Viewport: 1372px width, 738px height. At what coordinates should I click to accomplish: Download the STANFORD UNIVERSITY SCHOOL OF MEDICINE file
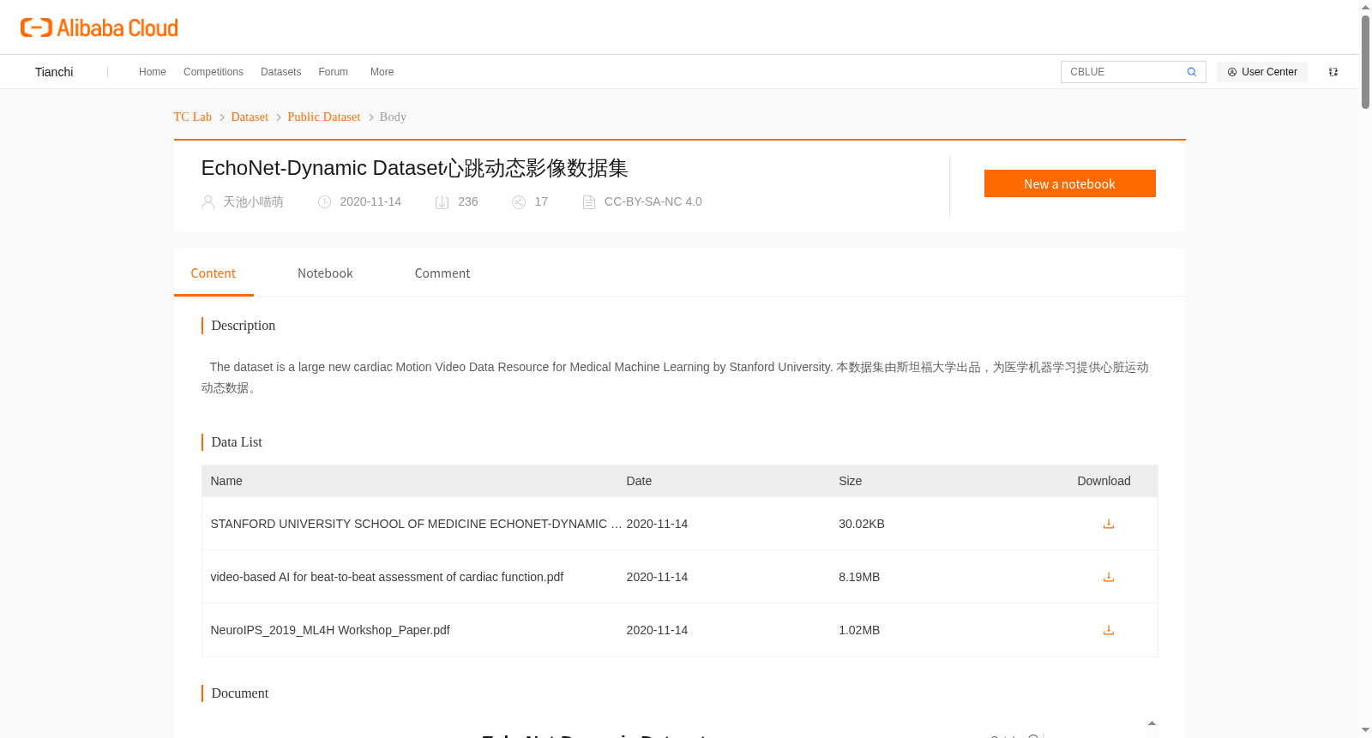(x=1108, y=524)
